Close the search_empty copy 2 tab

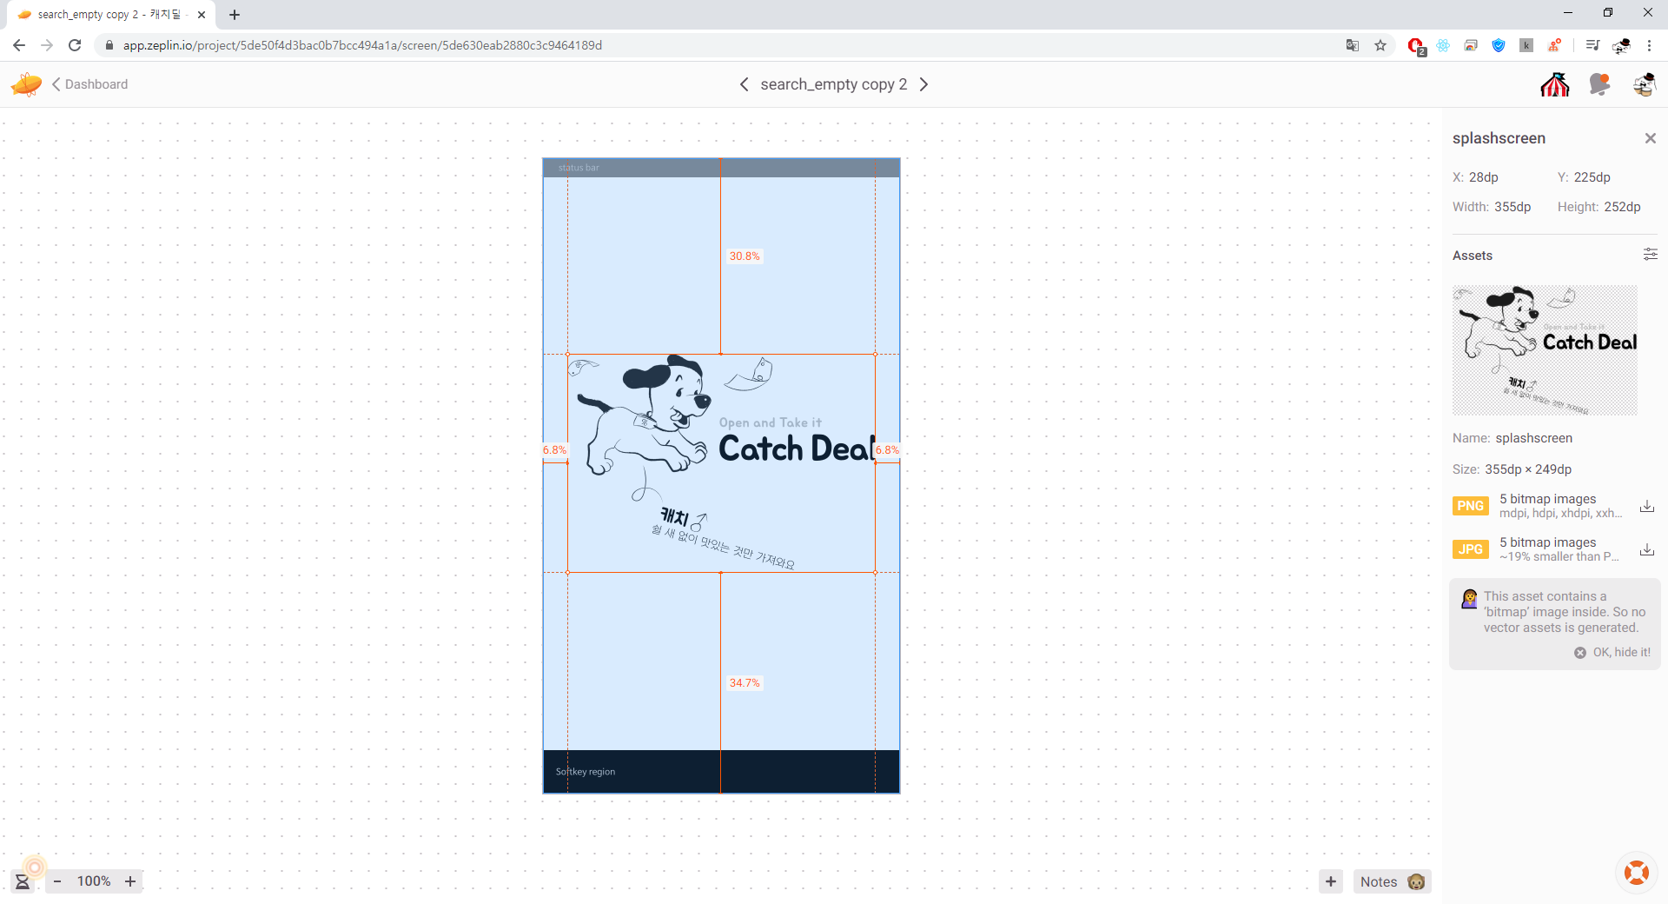coord(202,15)
